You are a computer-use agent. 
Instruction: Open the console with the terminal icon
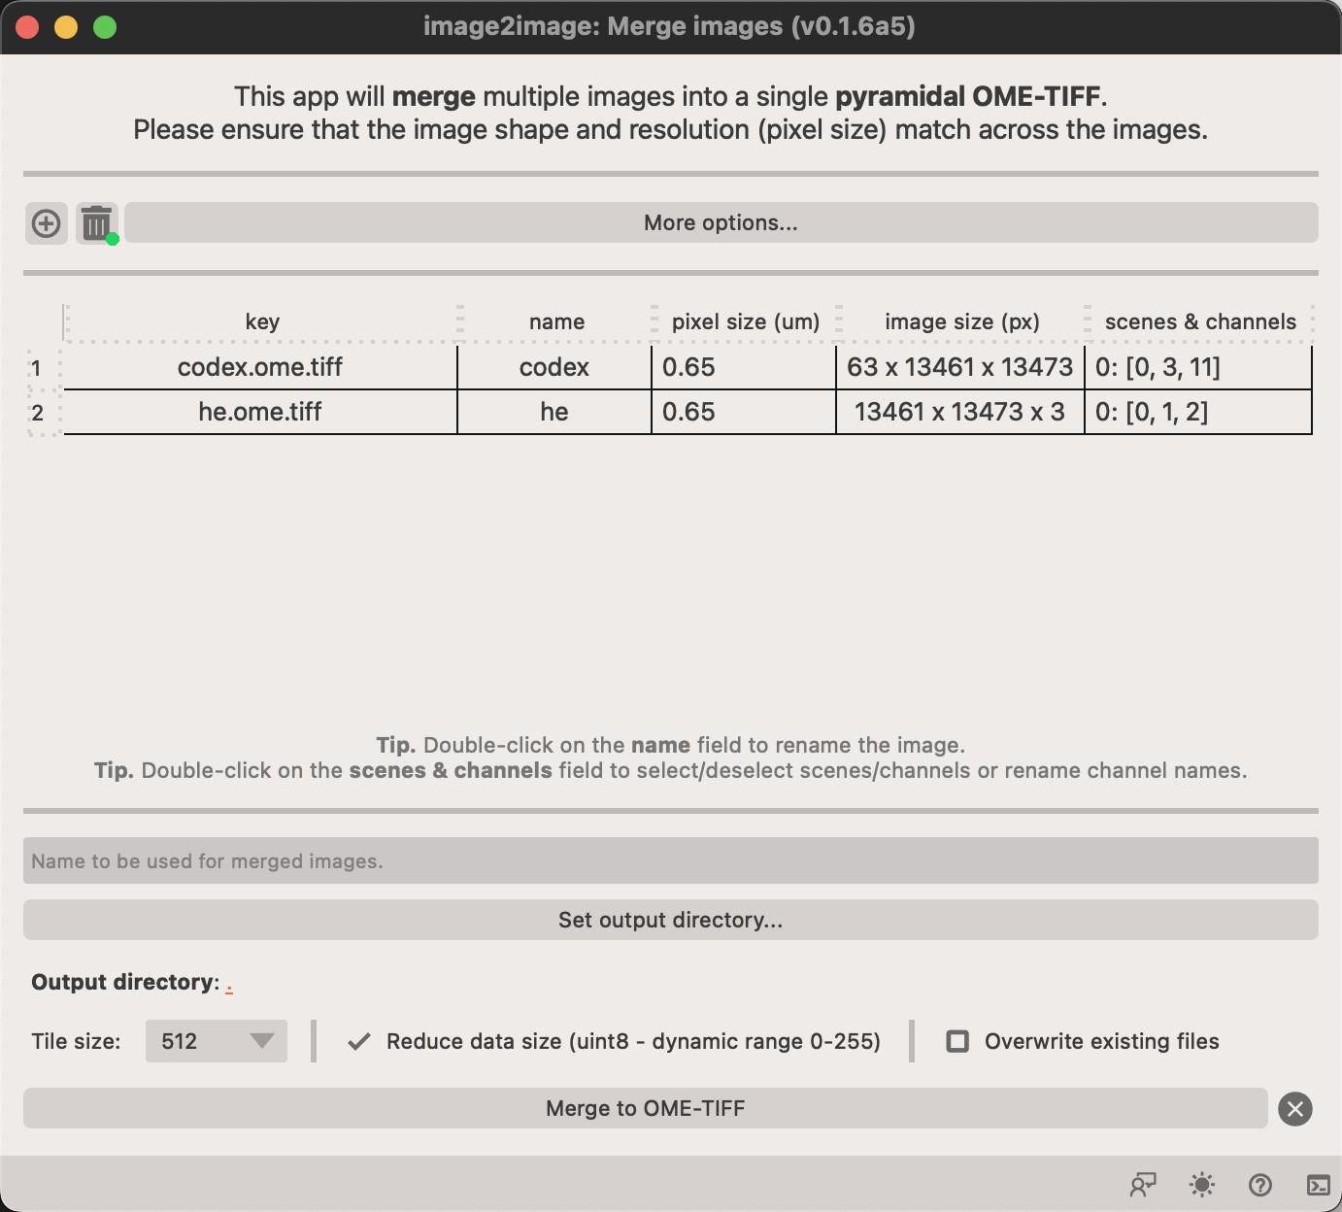pos(1318,1185)
